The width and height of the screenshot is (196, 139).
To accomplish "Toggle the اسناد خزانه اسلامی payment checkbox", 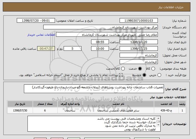I will 121,75.
